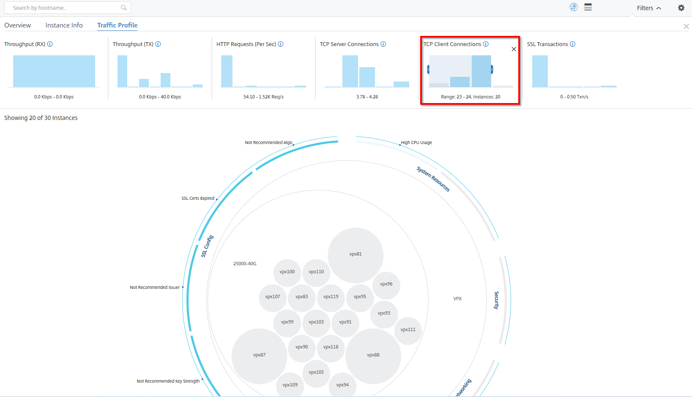
Task: Click the info icon beside Throughput (RX)
Action: (x=50, y=44)
